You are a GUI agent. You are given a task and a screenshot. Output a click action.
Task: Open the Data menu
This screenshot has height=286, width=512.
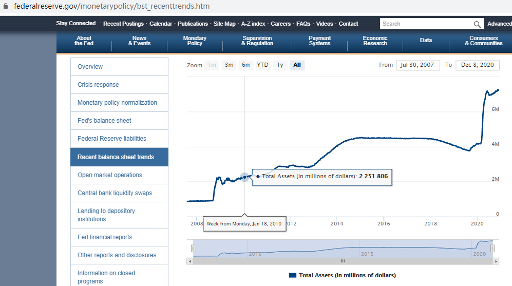pos(426,40)
